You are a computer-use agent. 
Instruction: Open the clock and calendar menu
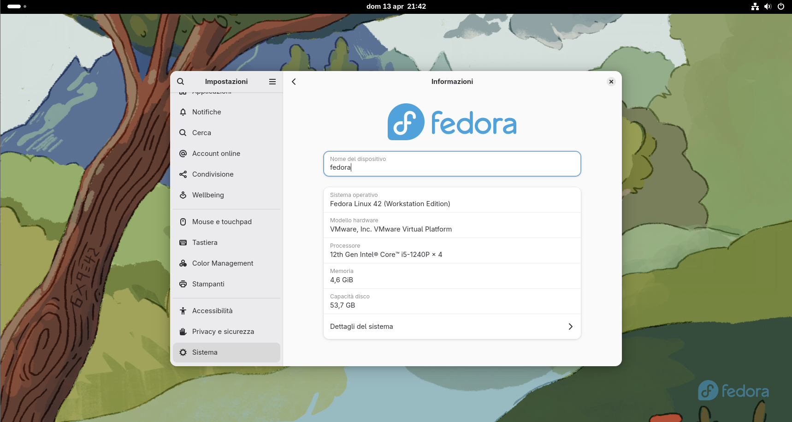[x=396, y=6]
